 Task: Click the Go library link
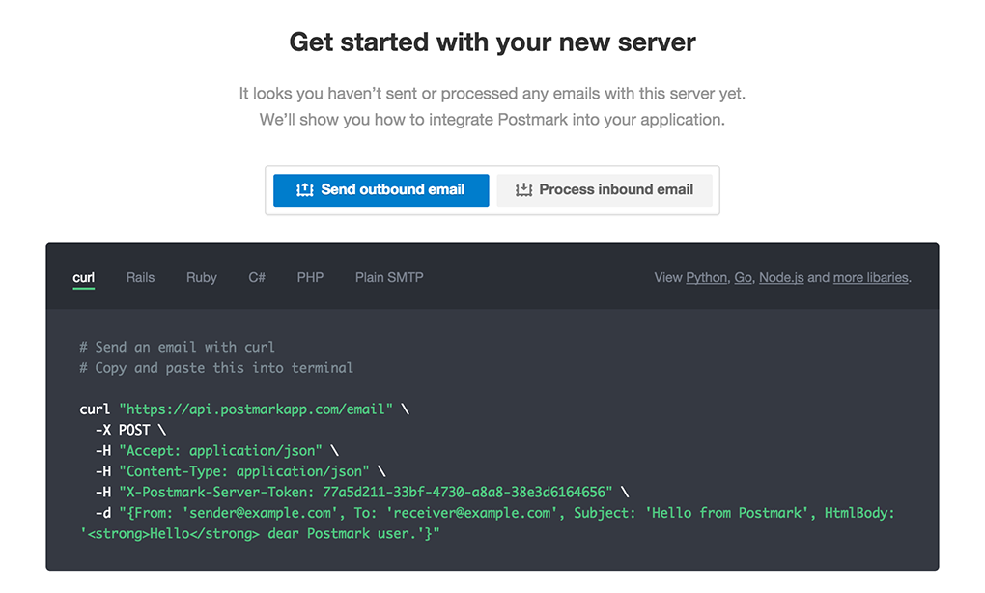[743, 277]
